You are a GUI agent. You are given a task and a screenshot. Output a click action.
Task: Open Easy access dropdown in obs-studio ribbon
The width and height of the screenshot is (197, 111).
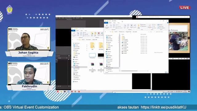[x=144, y=26]
